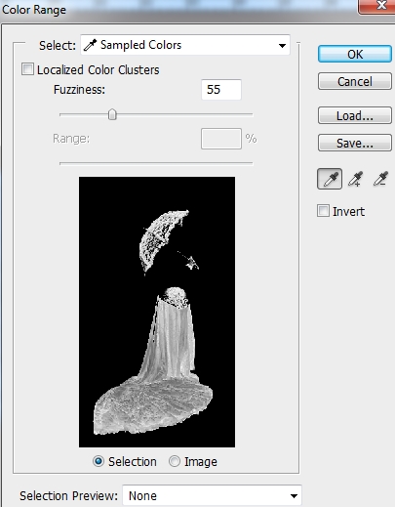Select the Eyedropper tool
This screenshot has width=395, height=507.
click(330, 179)
